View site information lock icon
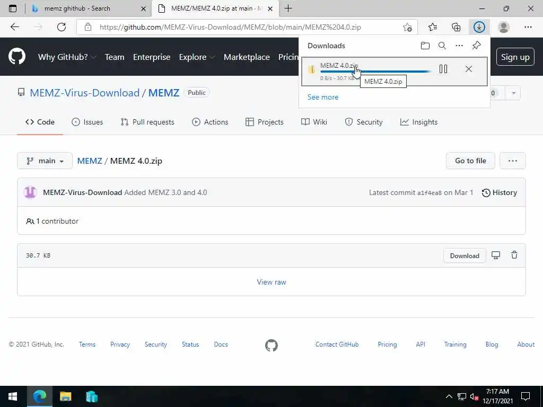The width and height of the screenshot is (543, 407). point(88,27)
